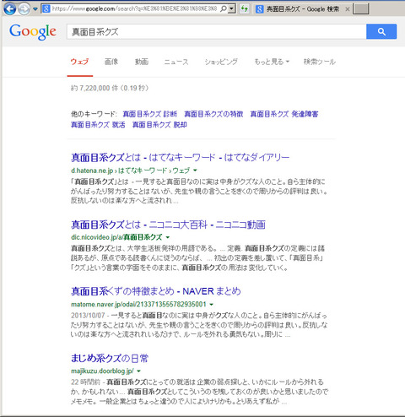The height and width of the screenshot is (417, 405).
Task: Open the まじめ系クズの日常 result link
Action: (x=110, y=358)
